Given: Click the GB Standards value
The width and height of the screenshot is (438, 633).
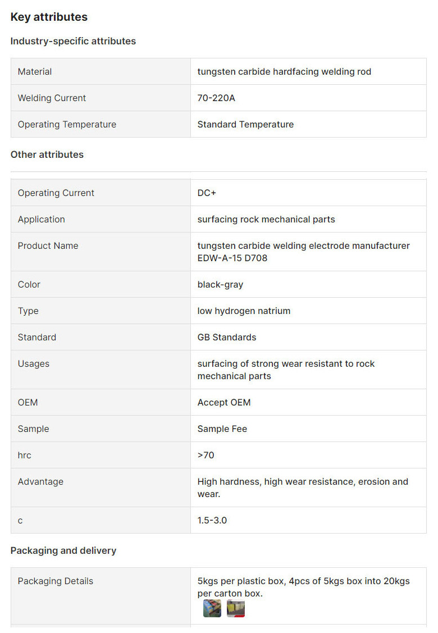Looking at the screenshot, I should point(227,337).
